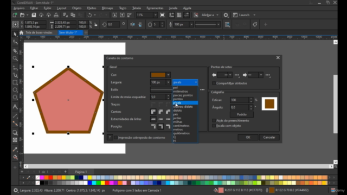
Task: Check Atrás do preenchimento checkbox
Action: [214, 120]
